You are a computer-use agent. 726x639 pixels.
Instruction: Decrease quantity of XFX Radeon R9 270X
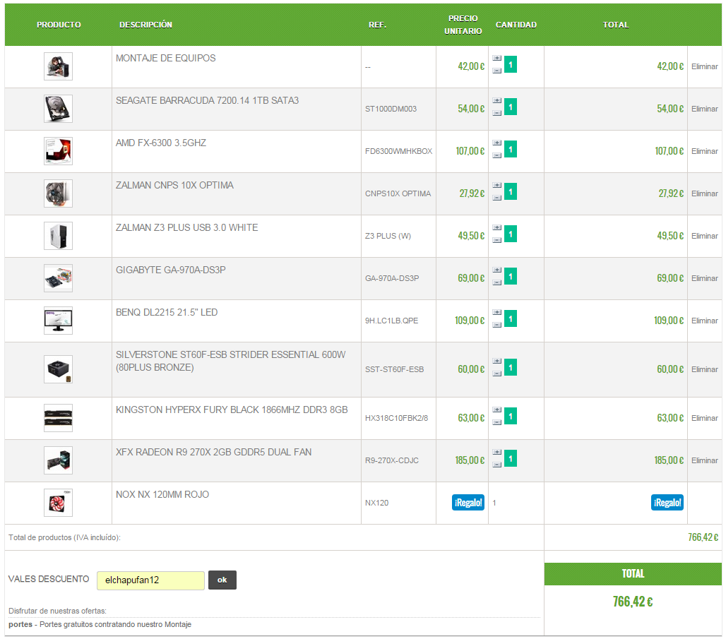496,465
